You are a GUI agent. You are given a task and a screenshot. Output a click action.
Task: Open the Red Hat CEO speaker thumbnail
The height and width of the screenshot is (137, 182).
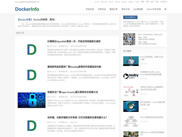coord(131,61)
